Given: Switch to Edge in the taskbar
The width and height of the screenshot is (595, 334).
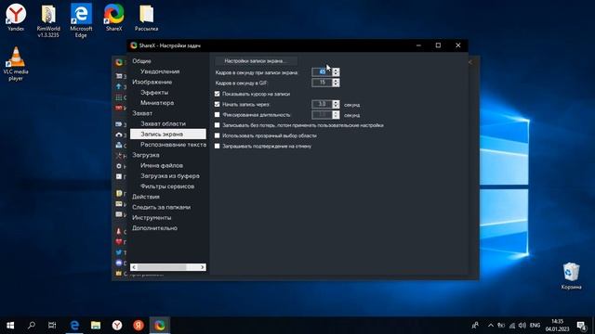Looking at the screenshot, I should [74, 325].
